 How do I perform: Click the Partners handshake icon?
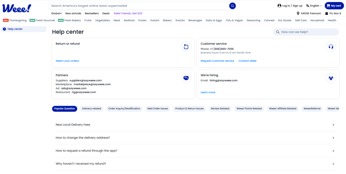click(x=186, y=78)
